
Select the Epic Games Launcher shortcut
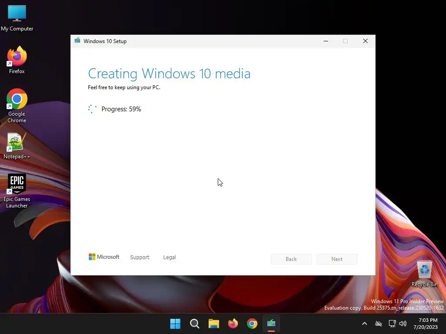click(17, 191)
